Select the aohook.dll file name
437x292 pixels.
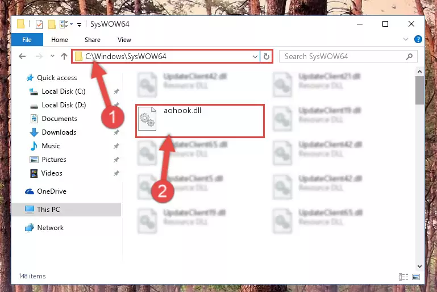click(182, 111)
